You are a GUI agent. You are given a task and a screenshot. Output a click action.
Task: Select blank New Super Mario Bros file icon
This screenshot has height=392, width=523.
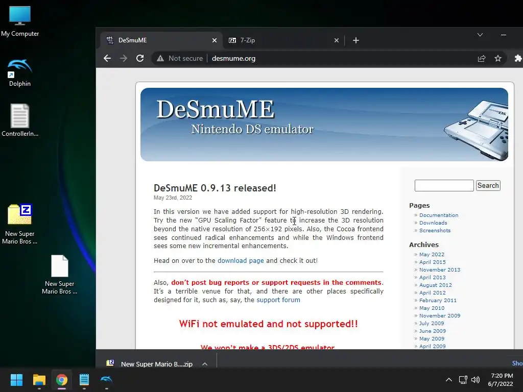tap(59, 274)
